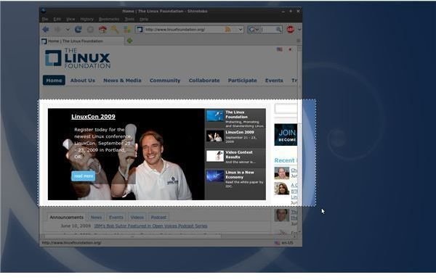Image resolution: width=436 pixels, height=280 pixels.
Task: Click the list-all-tabs button at tab bar end
Action: click(298, 41)
